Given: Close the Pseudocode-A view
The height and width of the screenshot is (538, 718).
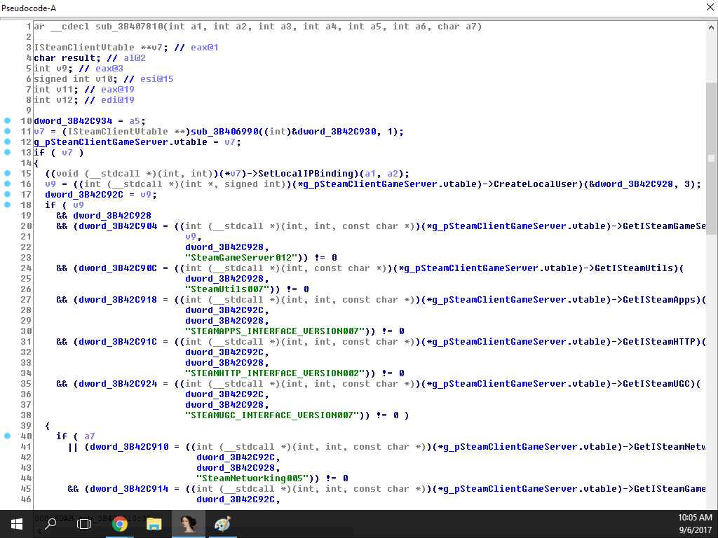Looking at the screenshot, I should click(x=710, y=7).
